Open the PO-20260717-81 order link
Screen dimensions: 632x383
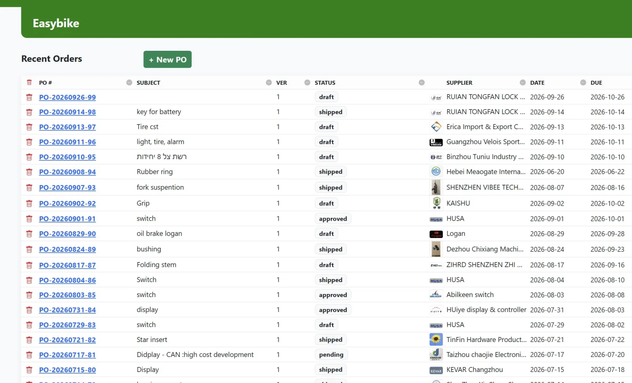pyautogui.click(x=68, y=355)
